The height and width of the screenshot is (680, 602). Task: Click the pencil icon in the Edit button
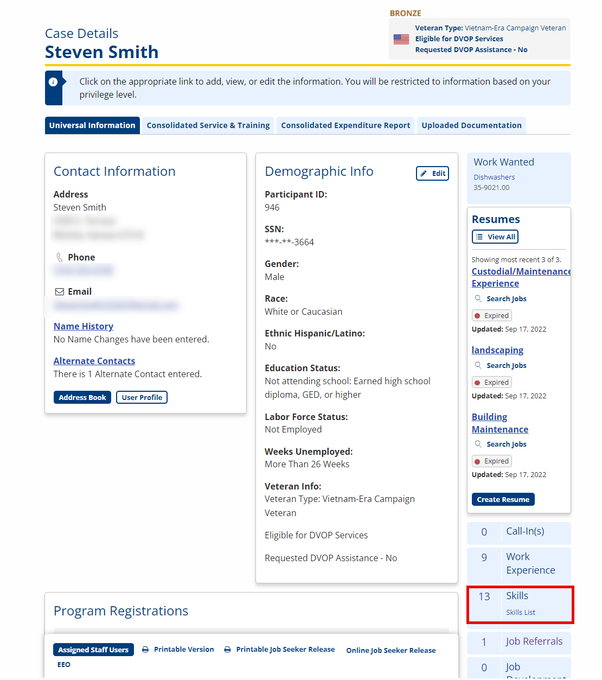[424, 174]
